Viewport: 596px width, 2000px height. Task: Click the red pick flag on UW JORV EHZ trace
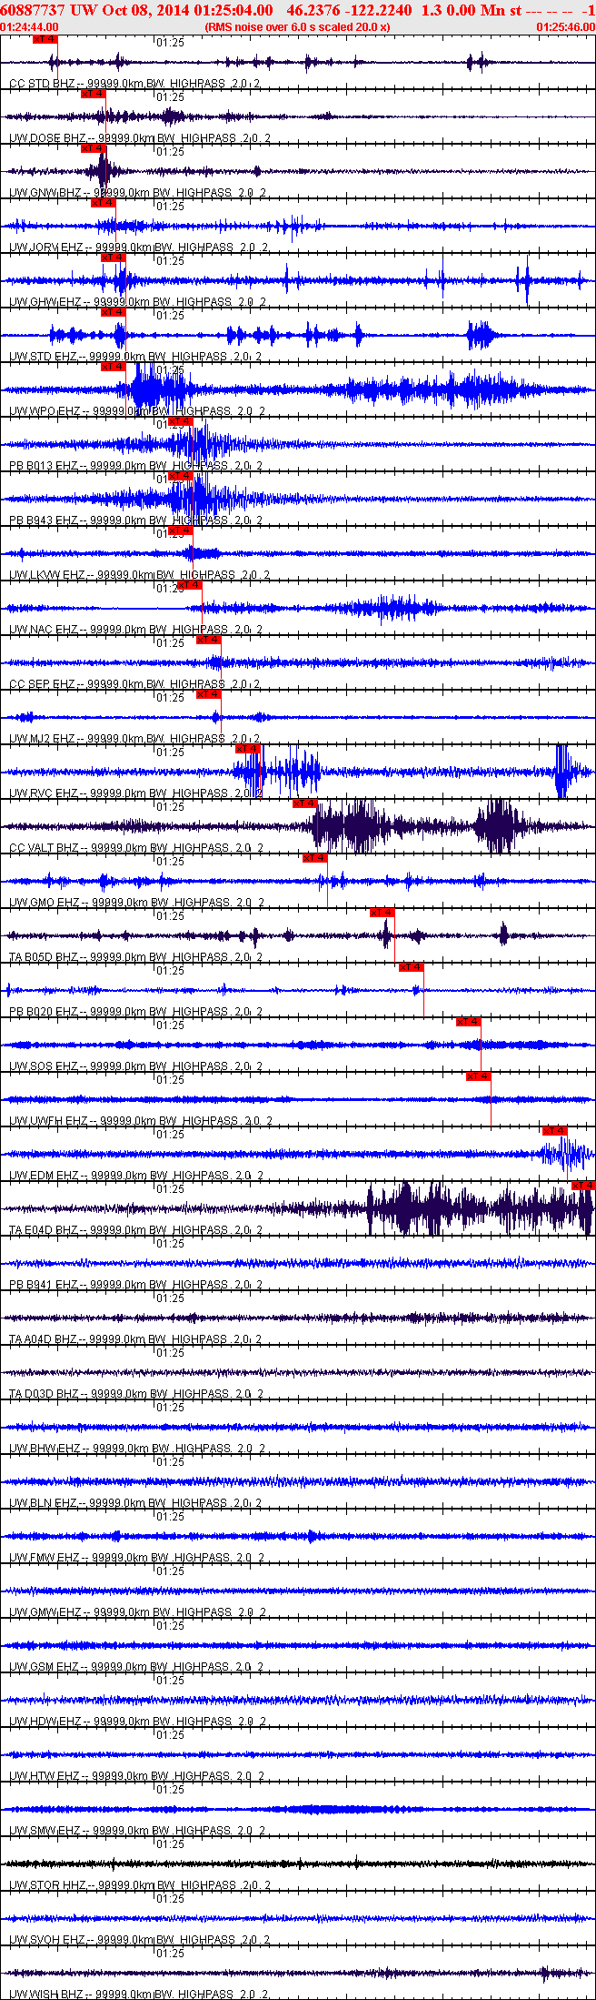click(x=104, y=203)
